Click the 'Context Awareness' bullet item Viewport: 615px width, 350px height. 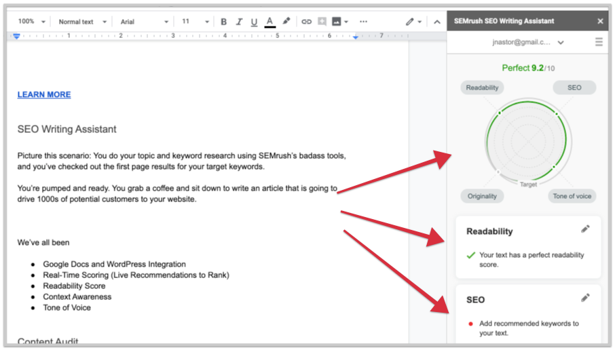77,296
